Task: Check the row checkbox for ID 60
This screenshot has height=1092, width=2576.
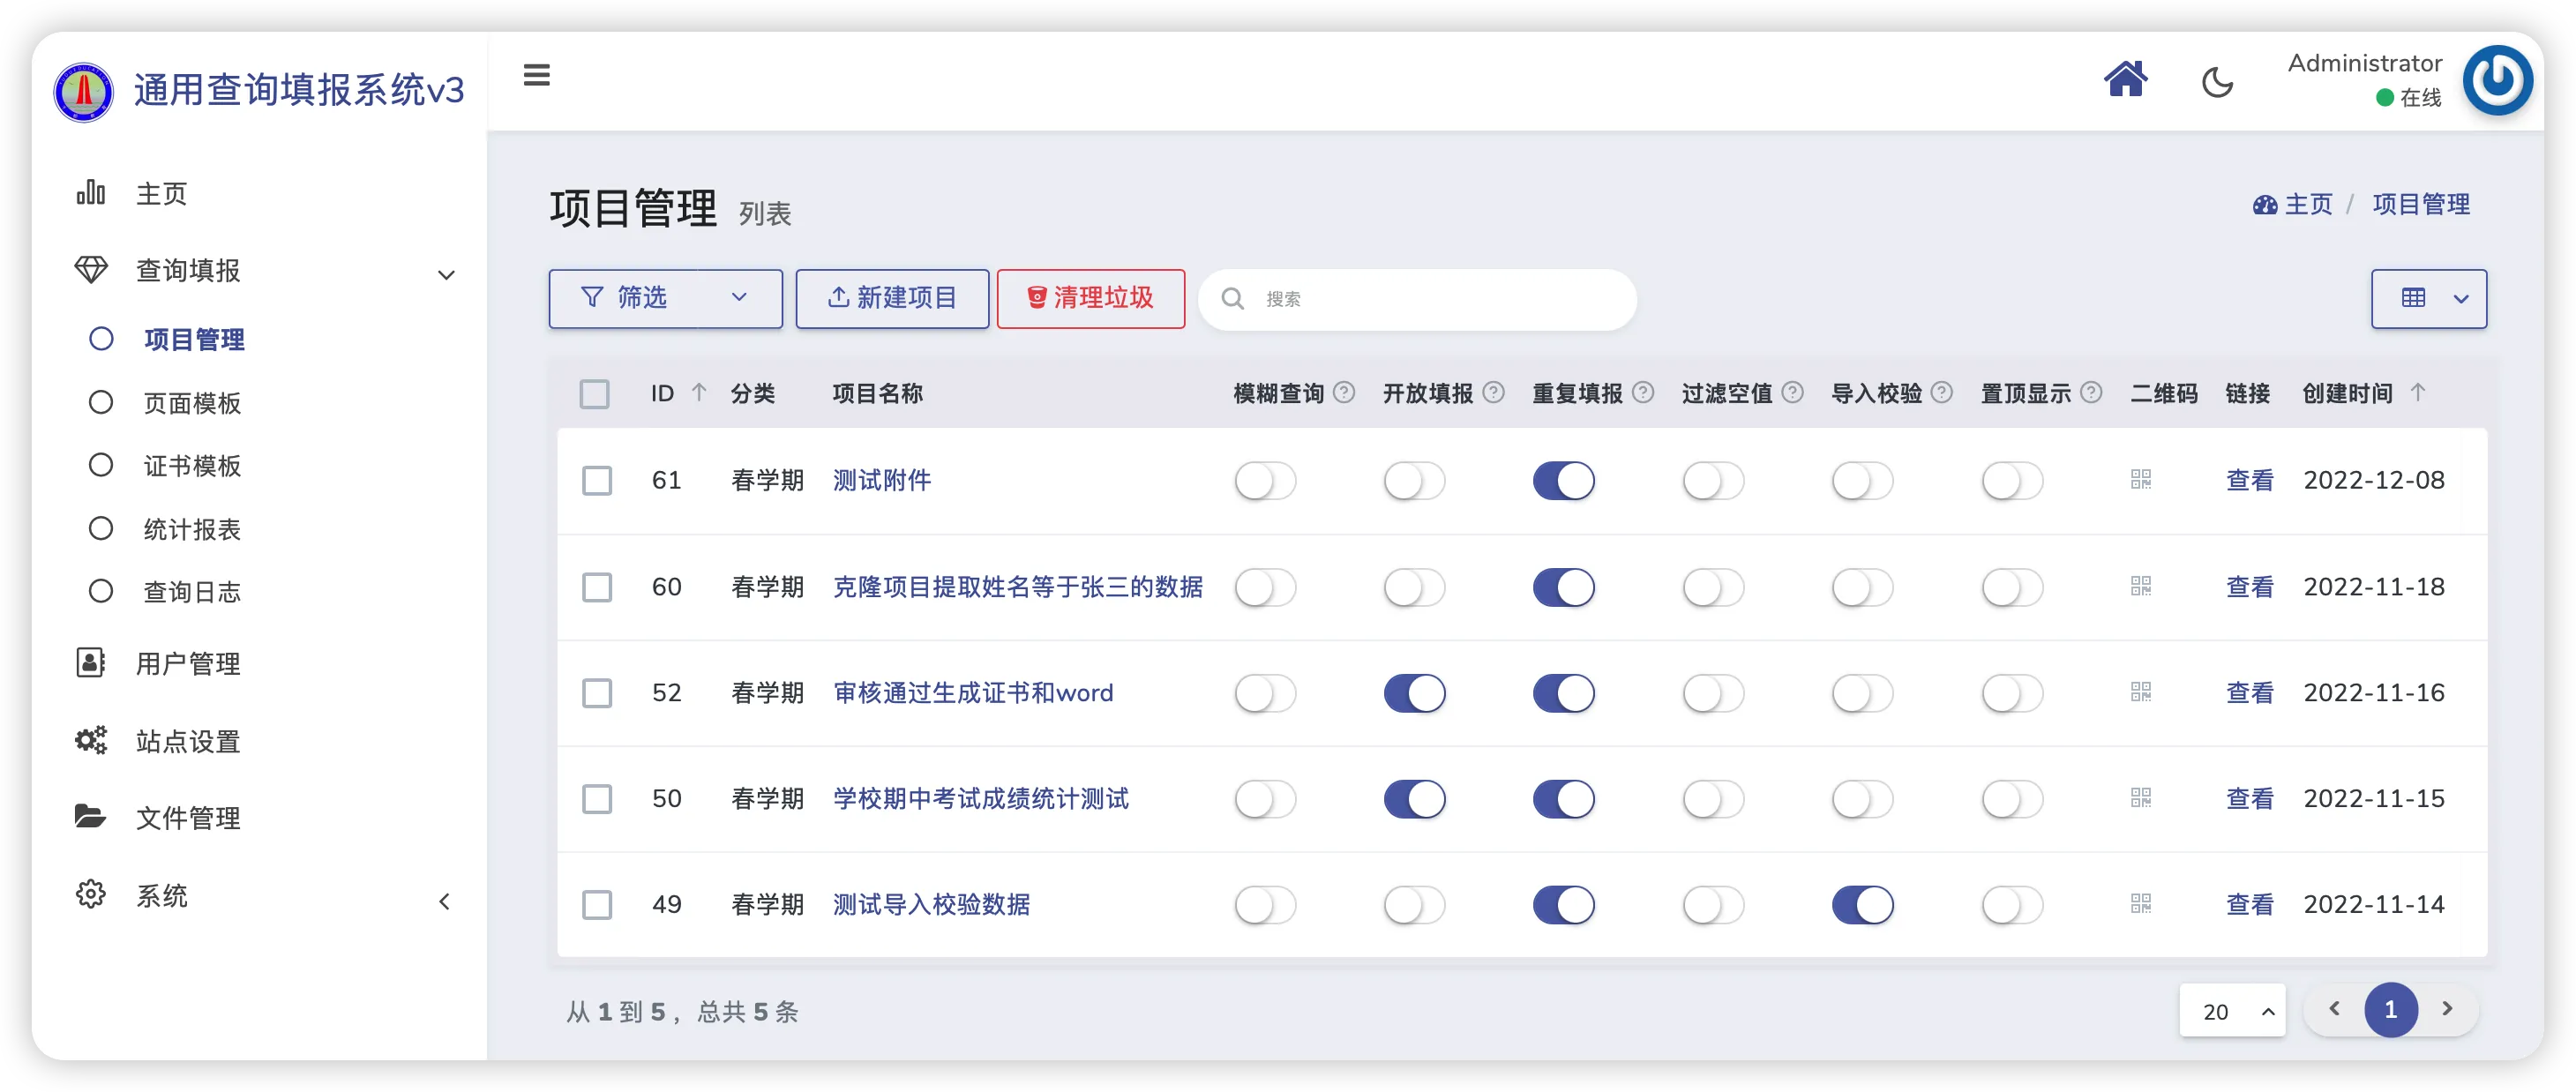Action: [x=597, y=587]
